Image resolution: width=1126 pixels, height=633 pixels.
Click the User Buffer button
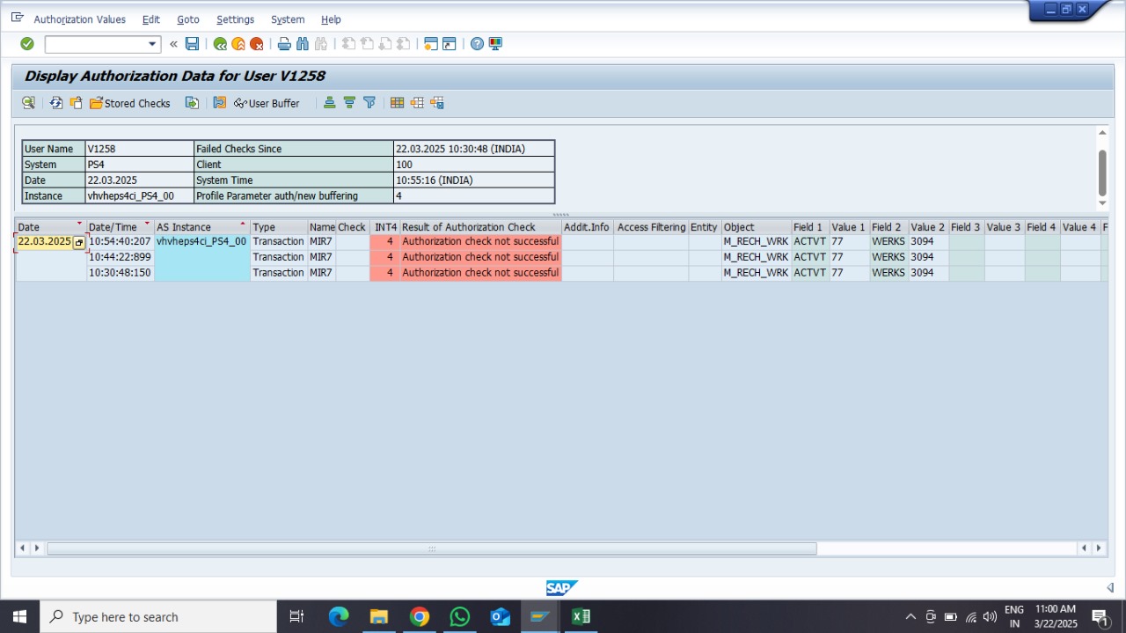coord(267,103)
